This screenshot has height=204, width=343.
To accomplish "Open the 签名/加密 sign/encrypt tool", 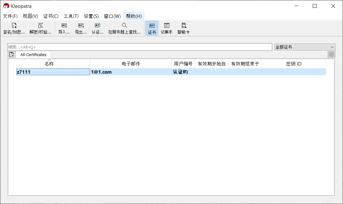I will click(x=14, y=28).
